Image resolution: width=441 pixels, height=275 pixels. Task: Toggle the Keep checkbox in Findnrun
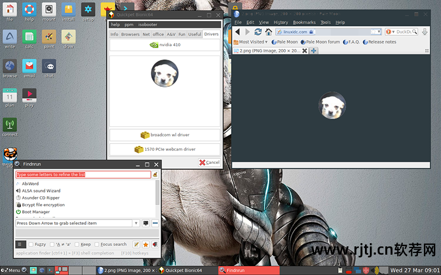[x=77, y=244]
